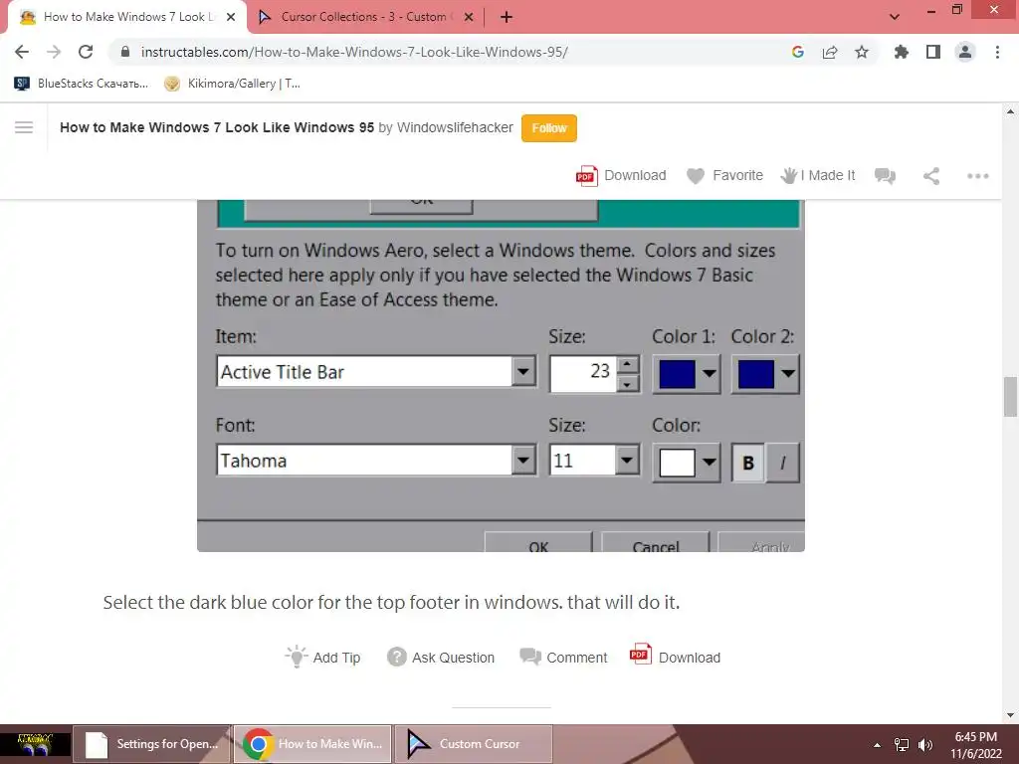
Task: Decrease the item size with down arrow
Action: 627,384
